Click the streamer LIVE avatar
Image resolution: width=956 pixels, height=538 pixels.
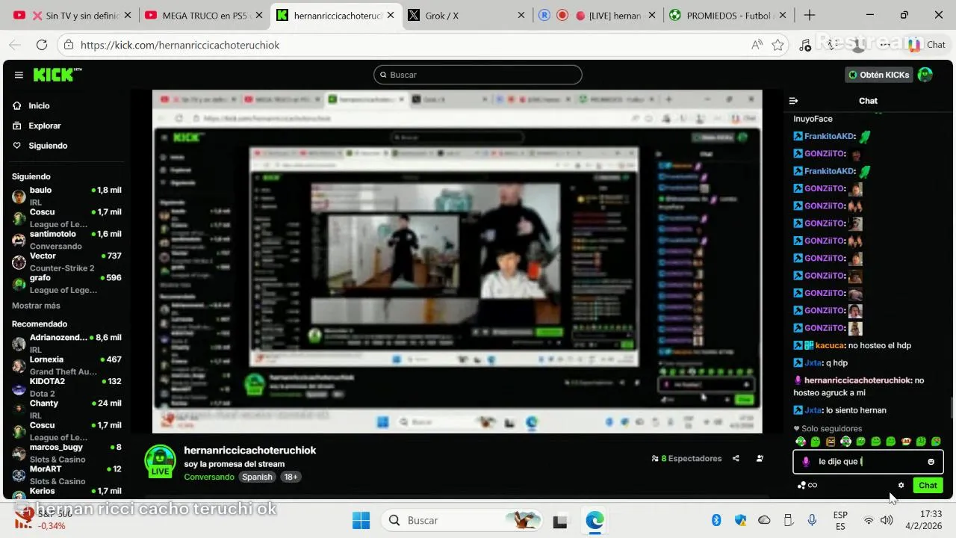(x=160, y=461)
